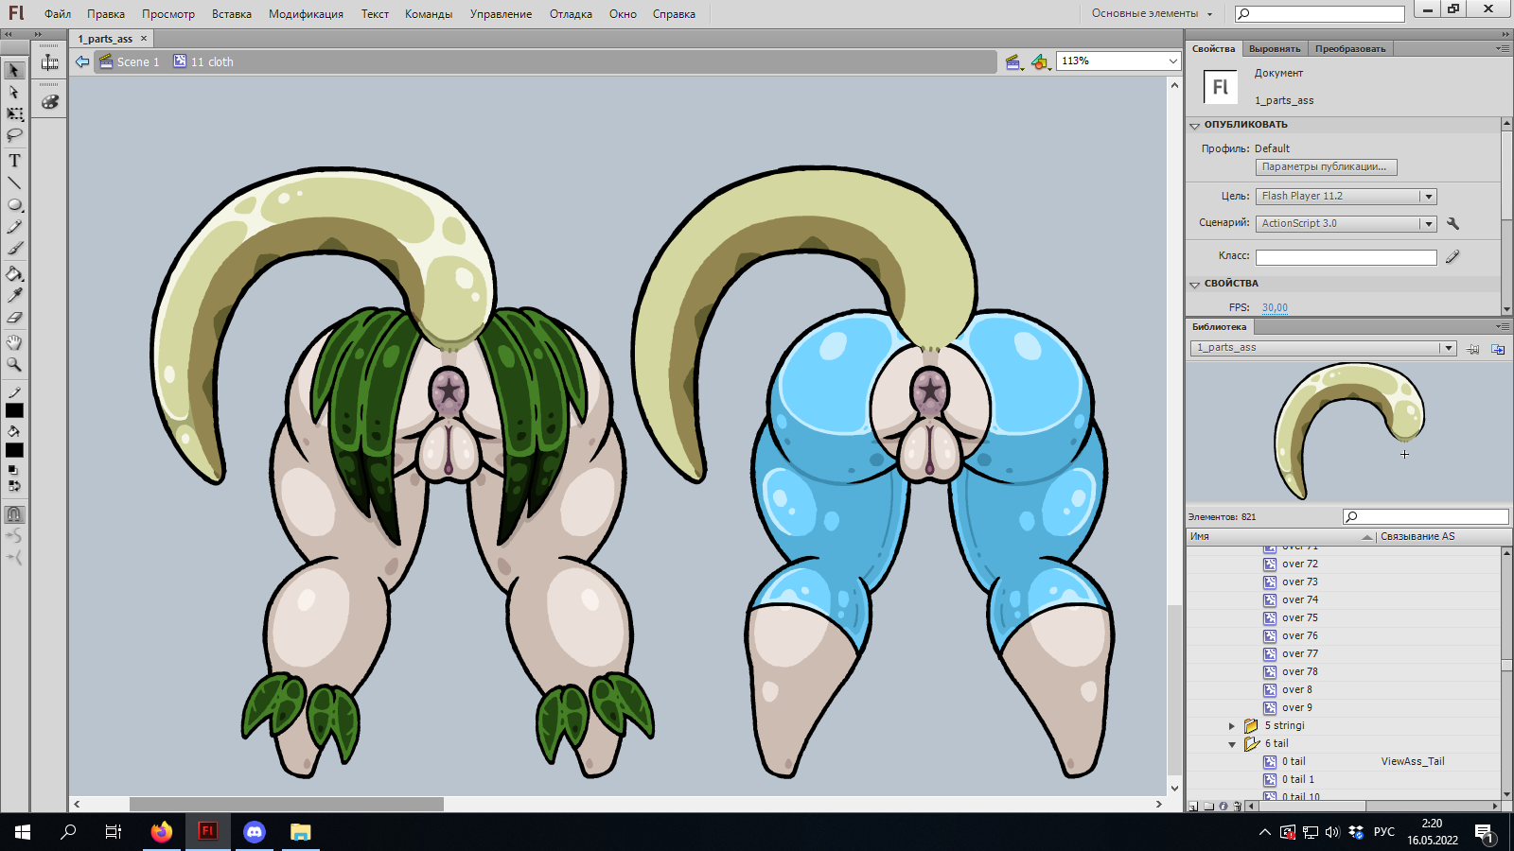Select the Brush tool
This screenshot has width=1514, height=851.
click(14, 249)
